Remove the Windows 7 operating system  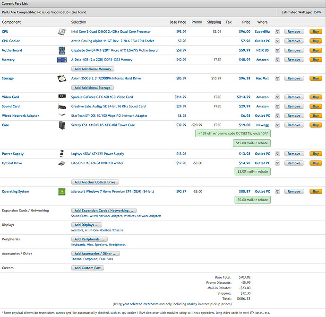[294, 192]
